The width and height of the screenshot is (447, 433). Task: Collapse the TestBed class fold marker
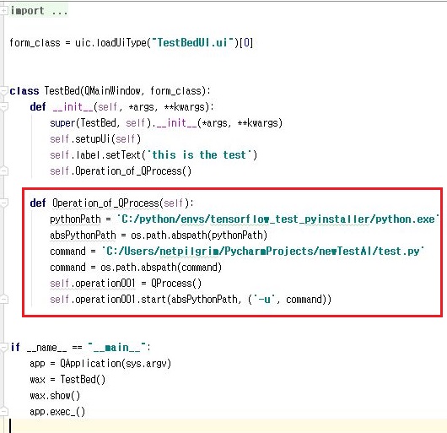click(3, 91)
